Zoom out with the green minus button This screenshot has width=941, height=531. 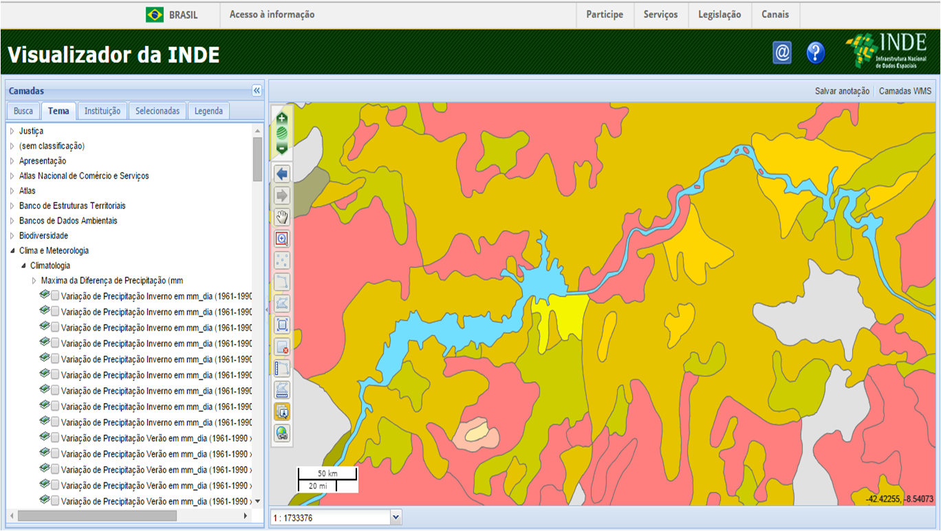click(281, 148)
